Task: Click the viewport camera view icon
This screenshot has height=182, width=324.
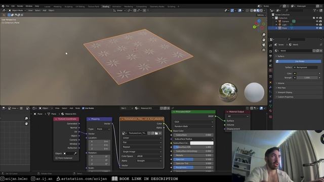Action: click(x=264, y=45)
